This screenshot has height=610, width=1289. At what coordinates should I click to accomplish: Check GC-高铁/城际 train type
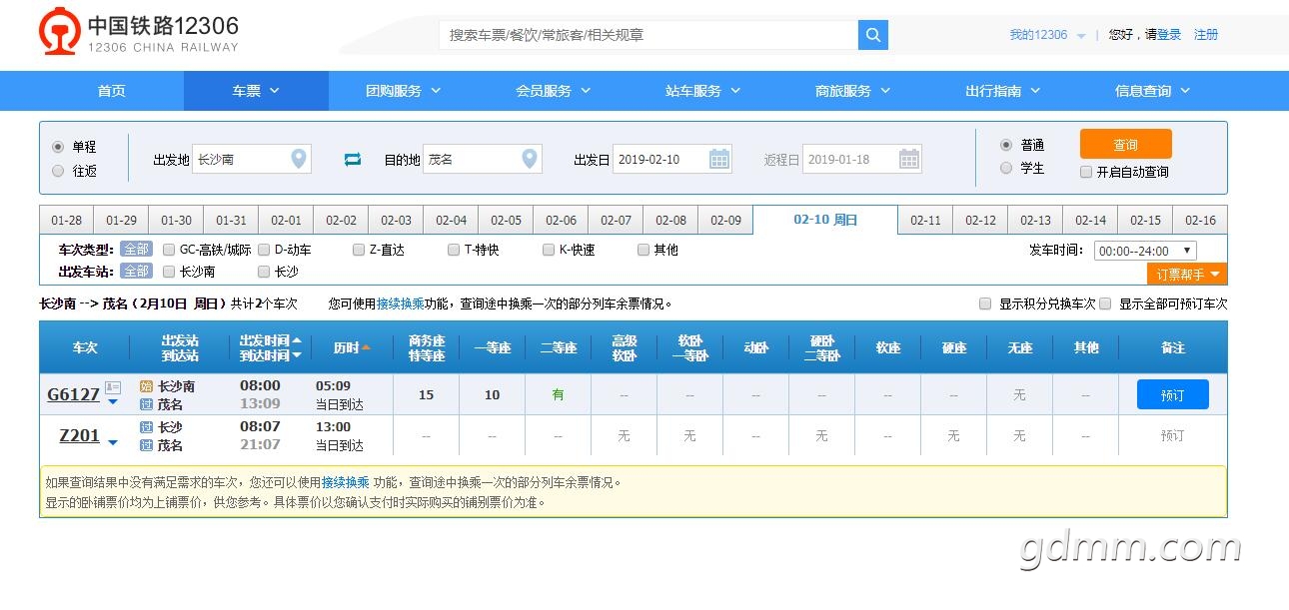[169, 250]
